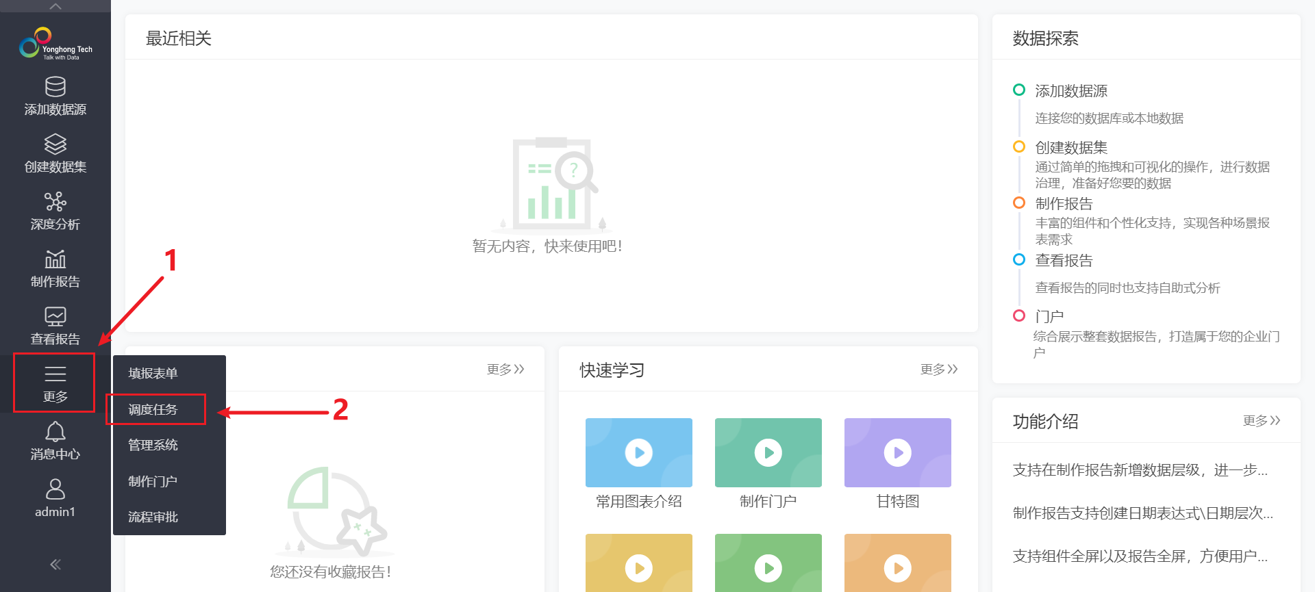Click green circle marker for 添加数据源
The height and width of the screenshot is (592, 1315).
pos(1019,90)
